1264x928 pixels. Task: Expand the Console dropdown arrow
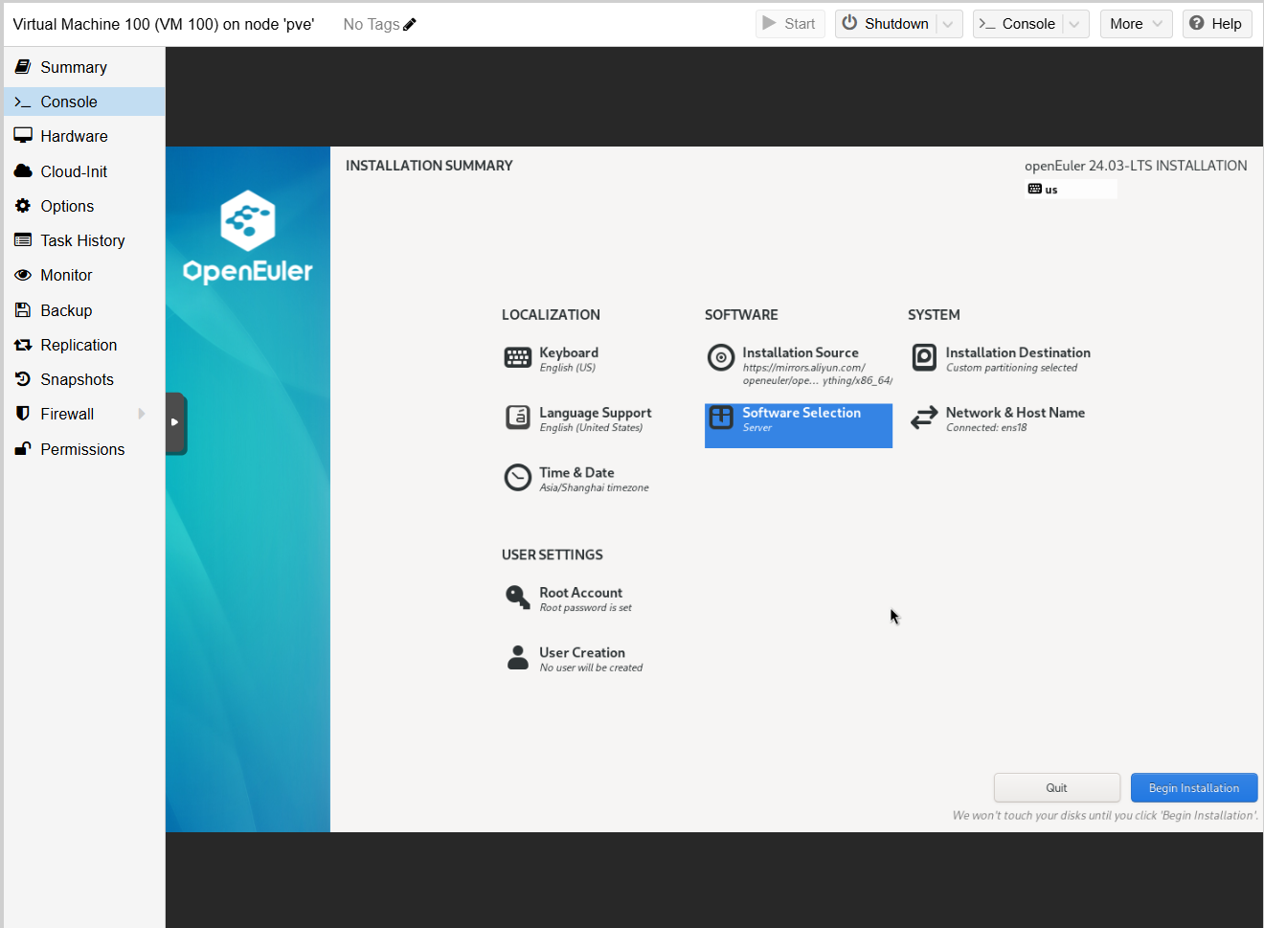coord(1074,24)
